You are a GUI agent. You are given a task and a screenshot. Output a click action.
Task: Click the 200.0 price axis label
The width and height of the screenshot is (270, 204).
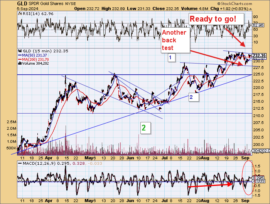coord(258,145)
